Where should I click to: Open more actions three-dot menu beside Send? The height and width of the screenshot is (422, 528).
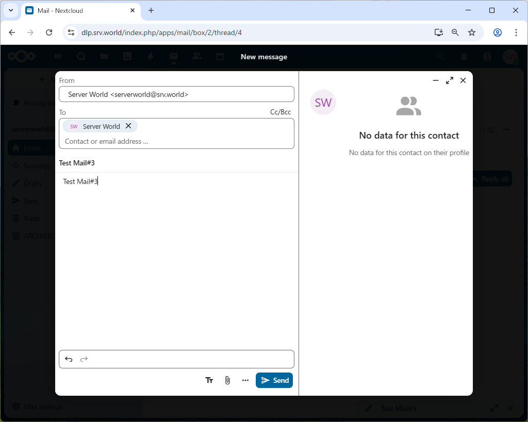(x=245, y=380)
